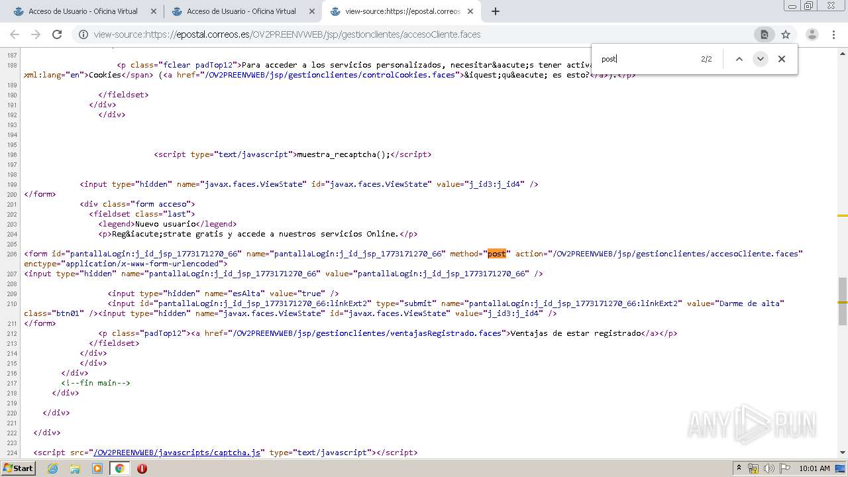Image resolution: width=848 pixels, height=477 pixels.
Task: Open the accesoCliente.faces action link
Action: 676,254
